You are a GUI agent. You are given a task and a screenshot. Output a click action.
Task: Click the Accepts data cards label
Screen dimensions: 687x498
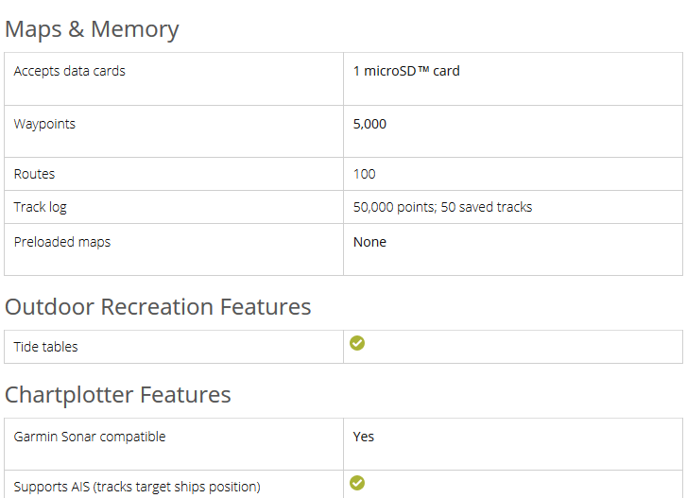tap(69, 71)
